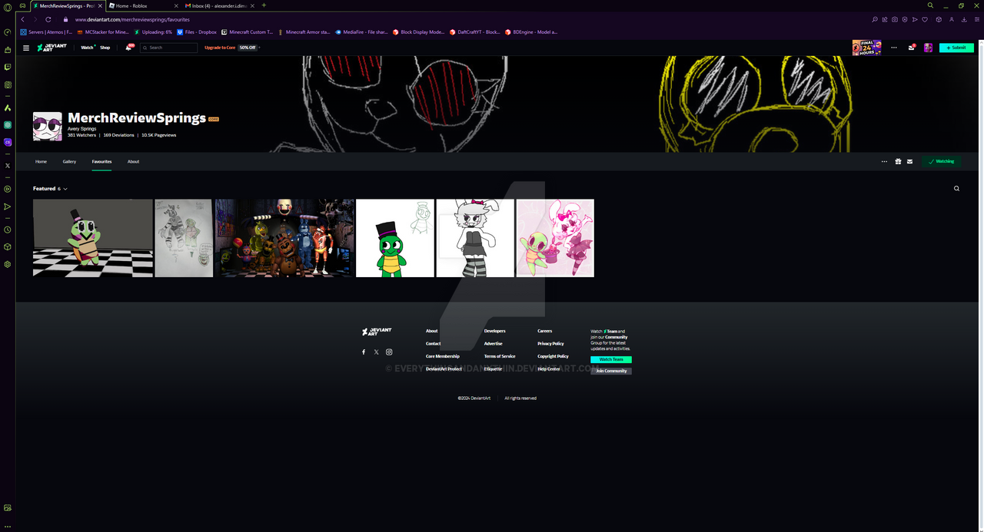Open the Privacy Policy footer link
Screen dimensions: 984x532
(x=550, y=344)
